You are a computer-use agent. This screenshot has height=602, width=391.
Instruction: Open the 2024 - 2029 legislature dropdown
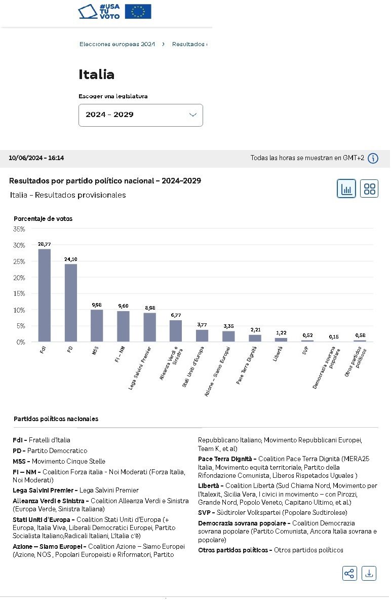click(140, 115)
